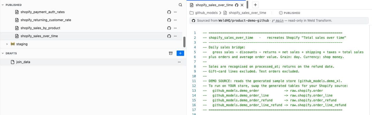Click github_models folder icon in breadcrumb

pyautogui.click(x=192, y=13)
